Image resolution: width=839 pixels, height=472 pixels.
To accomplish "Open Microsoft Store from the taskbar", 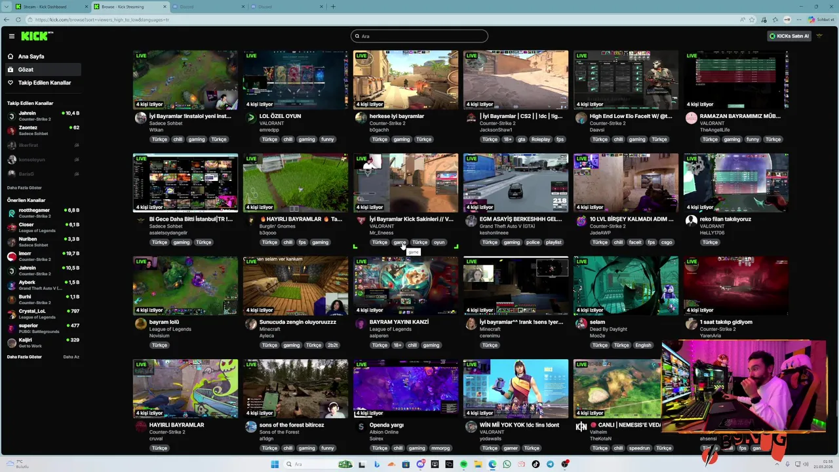I will click(406, 464).
